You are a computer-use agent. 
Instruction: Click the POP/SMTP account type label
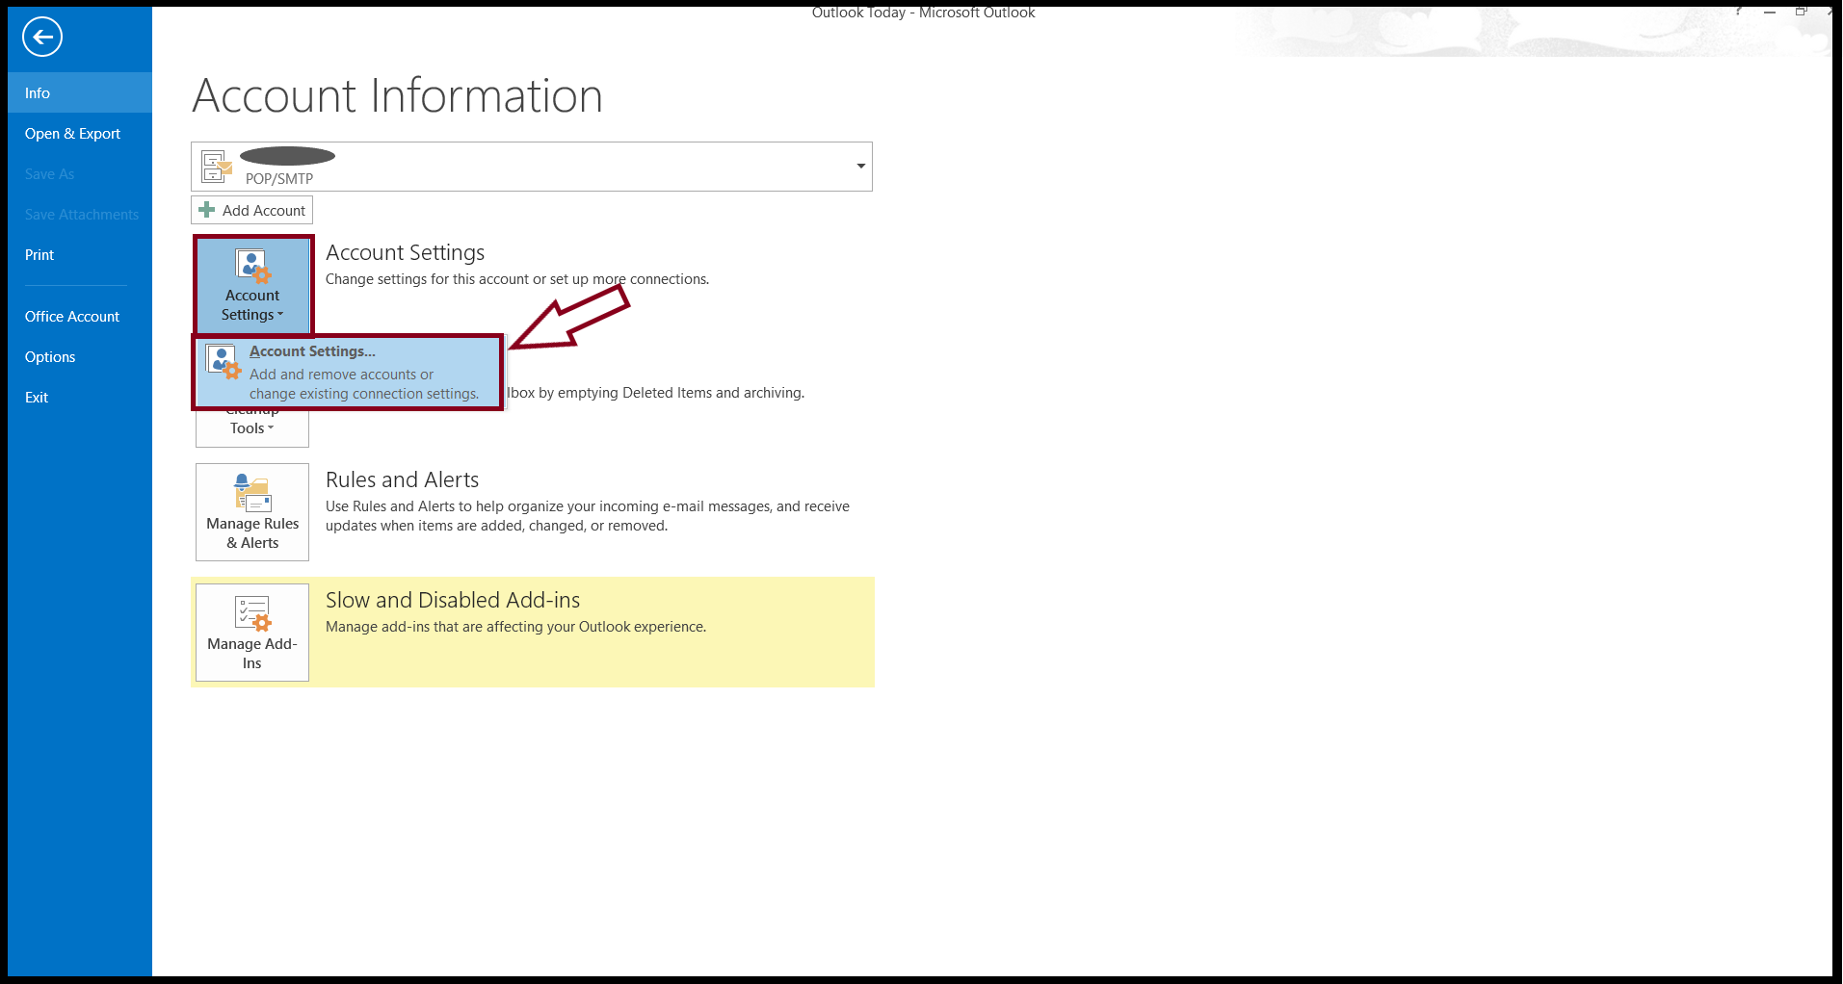click(x=279, y=178)
